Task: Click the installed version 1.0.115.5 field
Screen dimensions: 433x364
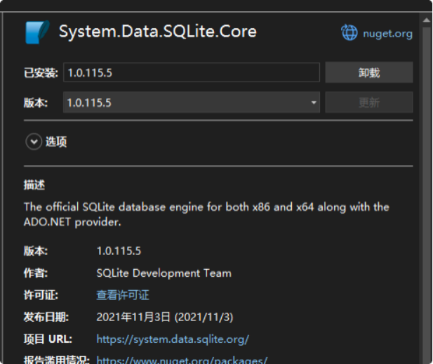Action: point(191,72)
